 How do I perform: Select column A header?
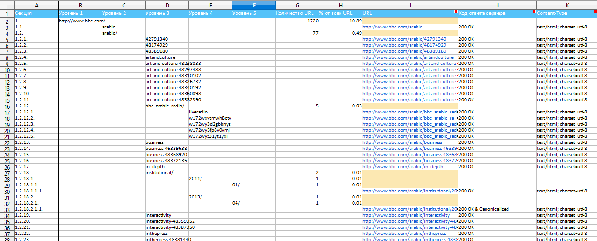coord(36,5)
